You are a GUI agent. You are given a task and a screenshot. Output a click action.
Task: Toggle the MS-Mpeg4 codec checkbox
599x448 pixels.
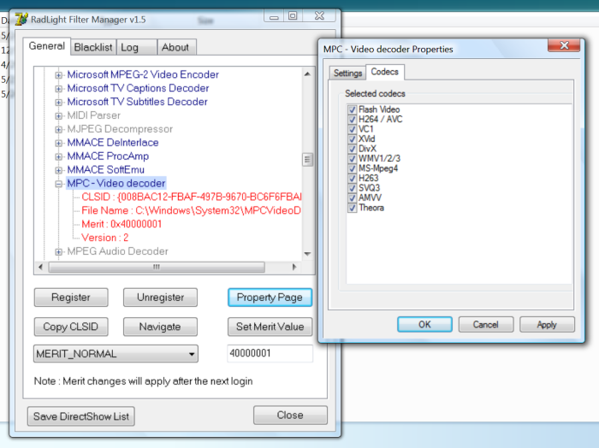point(352,168)
